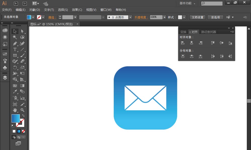This screenshot has width=251, height=150.
Task: Set paint mode to None
Action: pos(23,131)
